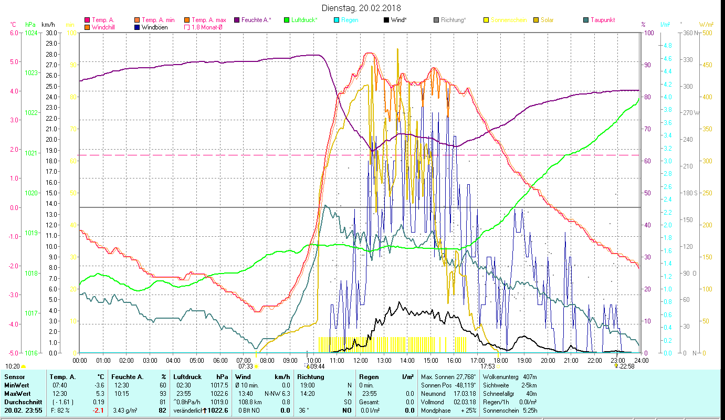Click the Regen column header in table

click(369, 376)
